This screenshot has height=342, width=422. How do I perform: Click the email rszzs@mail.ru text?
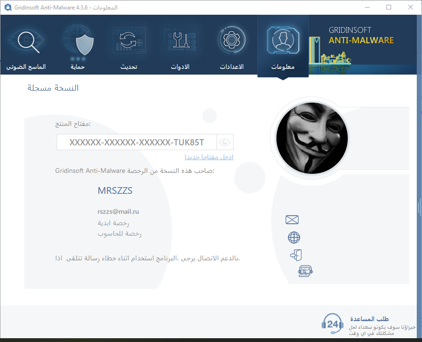118,212
